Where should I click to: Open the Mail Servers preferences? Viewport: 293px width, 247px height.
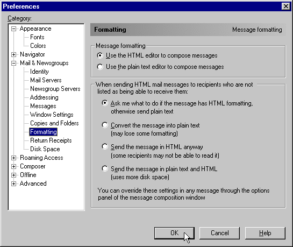pyautogui.click(x=46, y=80)
